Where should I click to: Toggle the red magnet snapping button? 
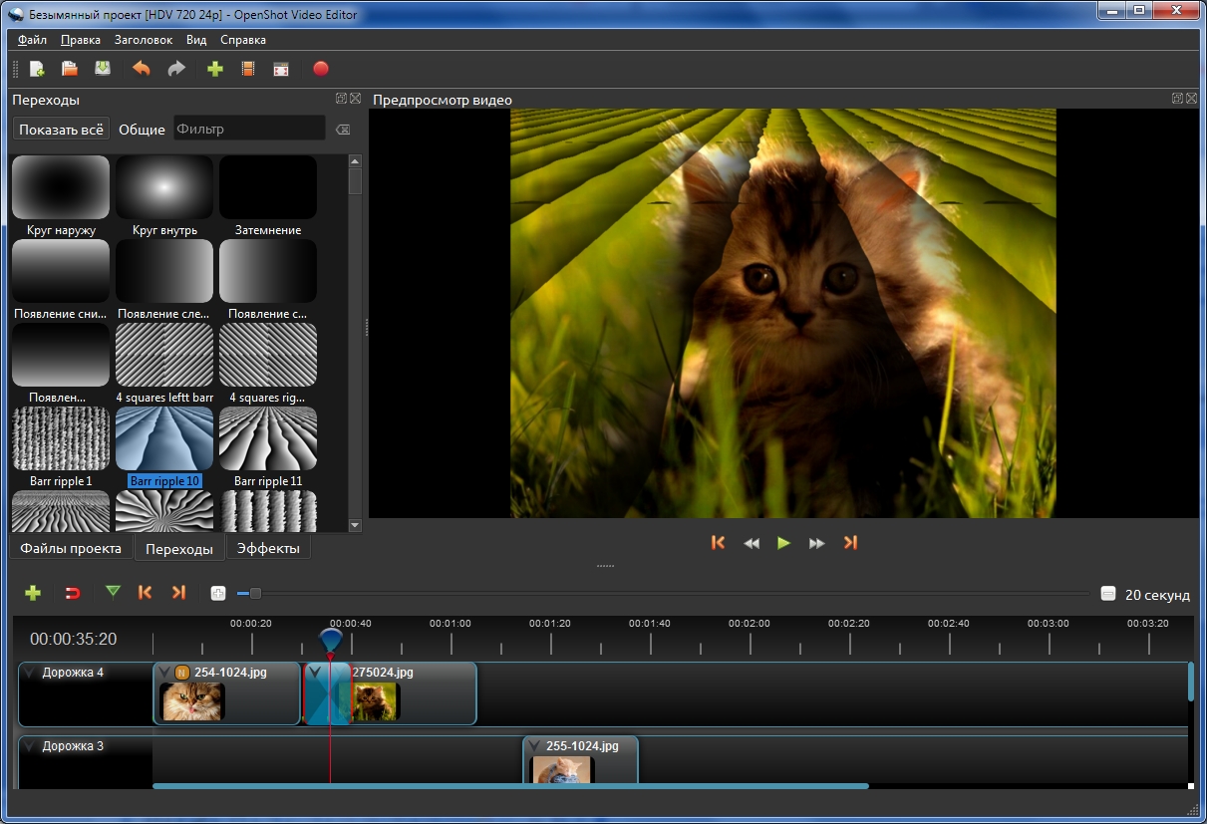pyautogui.click(x=72, y=593)
